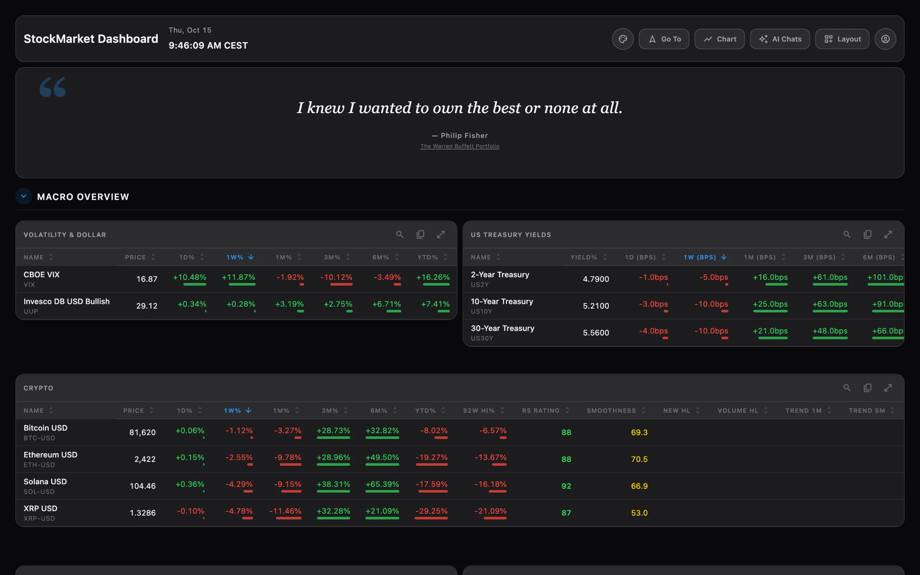Image resolution: width=920 pixels, height=575 pixels.
Task: Copy the Volatility & Dollar table
Action: (420, 234)
